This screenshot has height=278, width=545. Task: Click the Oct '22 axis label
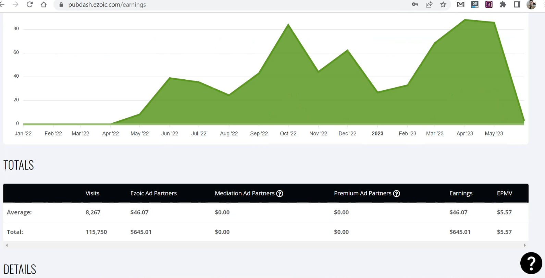(x=288, y=133)
